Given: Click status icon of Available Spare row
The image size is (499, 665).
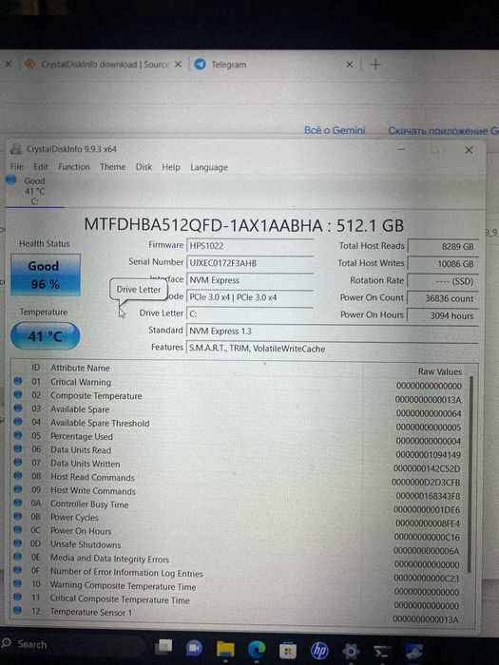Looking at the screenshot, I should tap(18, 408).
